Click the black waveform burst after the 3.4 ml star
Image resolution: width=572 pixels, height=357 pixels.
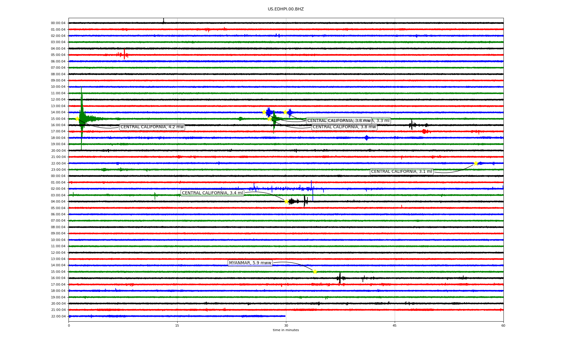coord(292,201)
